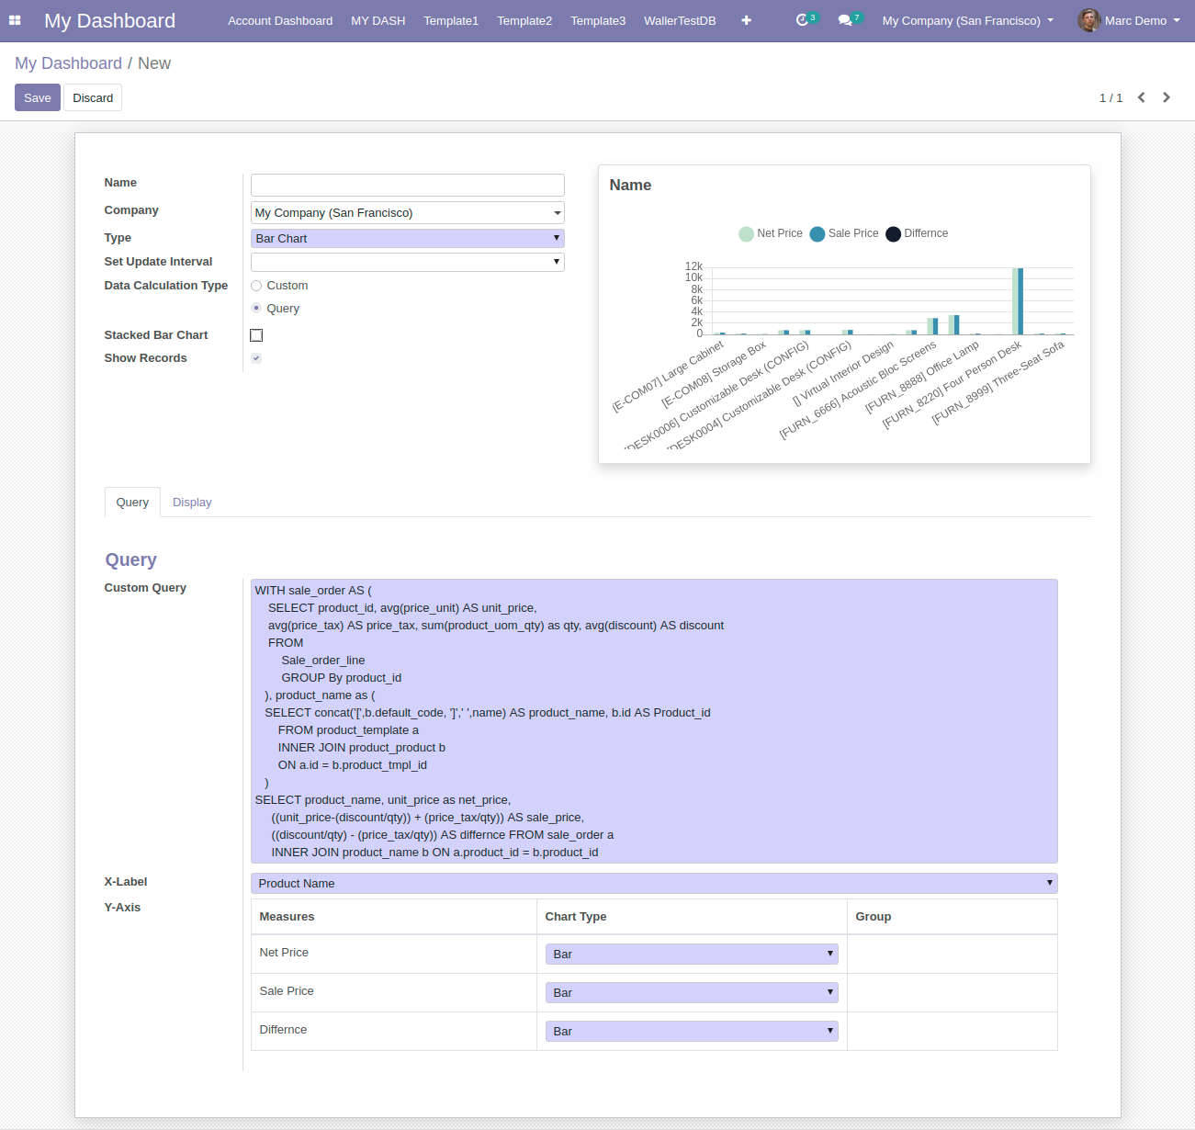The height and width of the screenshot is (1130, 1195).
Task: Click Marc Demo user avatar
Action: point(1089,20)
